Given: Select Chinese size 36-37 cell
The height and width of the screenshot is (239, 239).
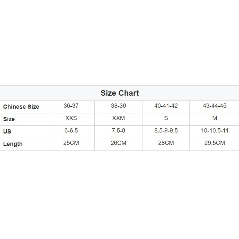Looking at the screenshot, I should click(71, 106).
